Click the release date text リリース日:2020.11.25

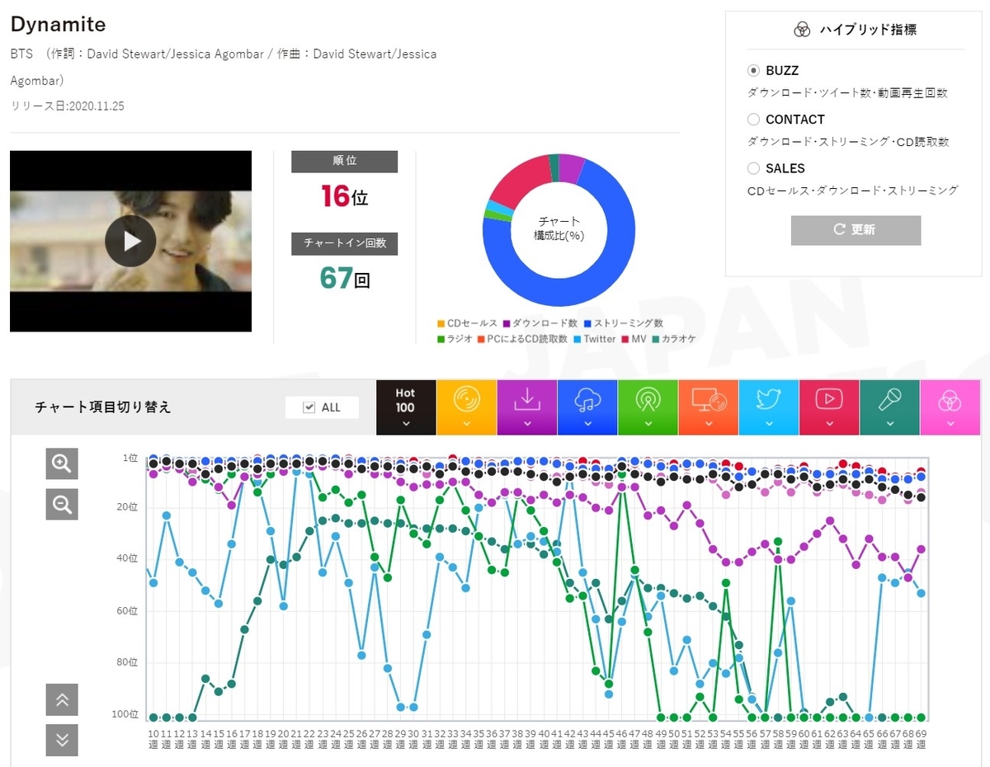(67, 106)
